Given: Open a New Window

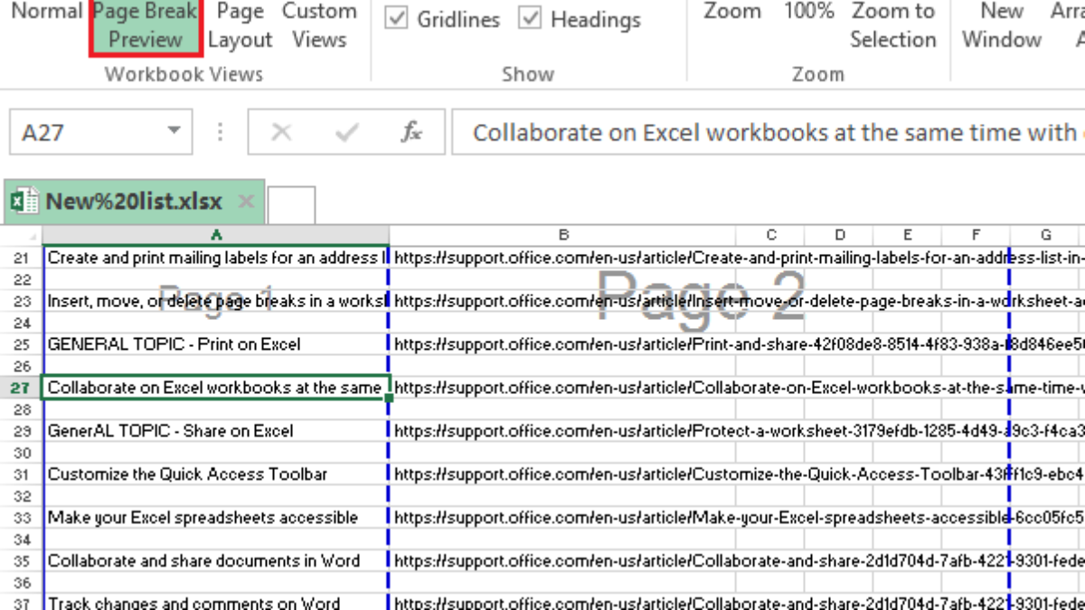Looking at the screenshot, I should tap(1002, 25).
